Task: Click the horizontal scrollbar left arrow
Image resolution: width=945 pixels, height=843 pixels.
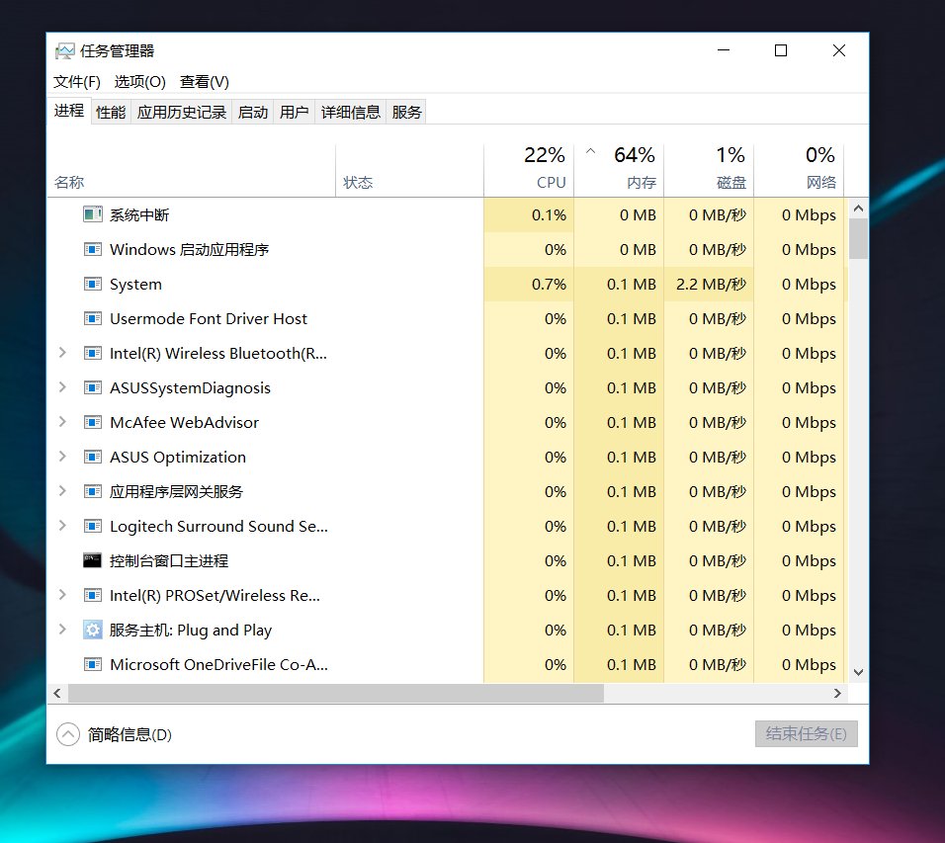Action: pyautogui.click(x=57, y=693)
